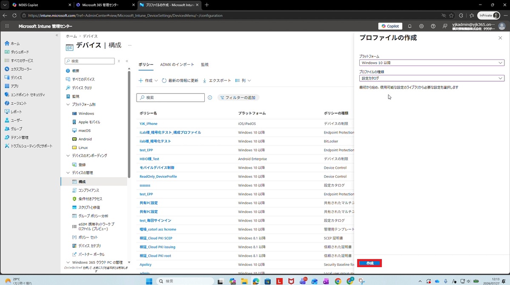Open プラットフォーム dropdown in profile panel

[432, 63]
